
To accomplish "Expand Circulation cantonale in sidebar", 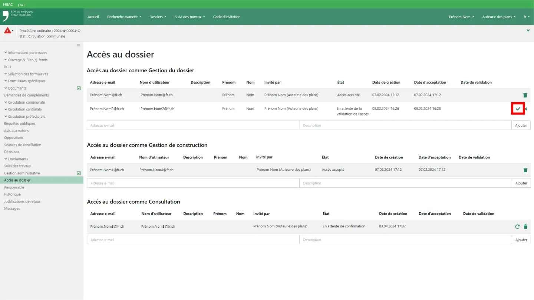I will tap(24, 110).
